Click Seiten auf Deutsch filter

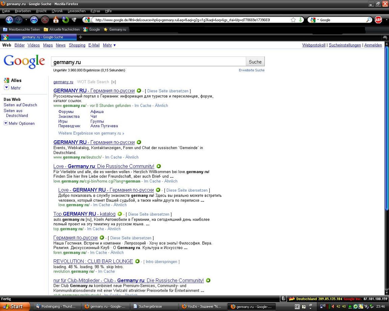coord(20,105)
